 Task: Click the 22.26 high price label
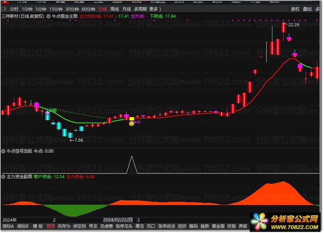(294, 25)
